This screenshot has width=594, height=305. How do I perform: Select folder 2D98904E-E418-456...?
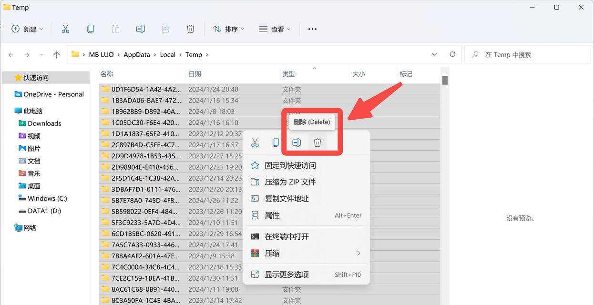269,167
